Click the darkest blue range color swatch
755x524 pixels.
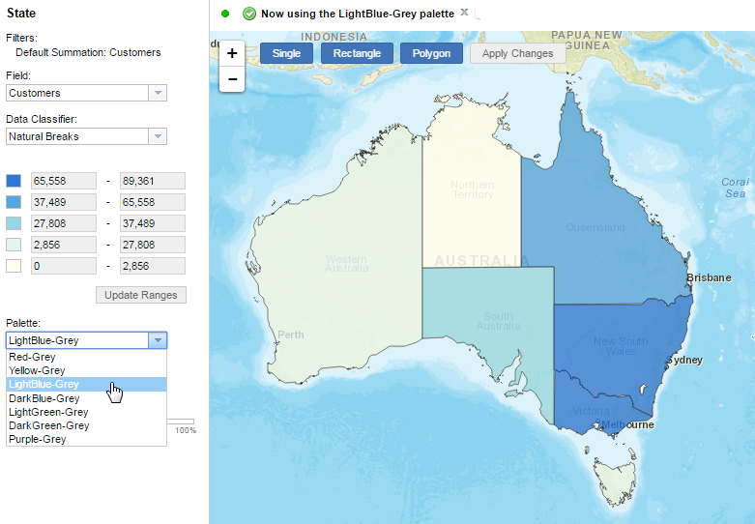[14, 181]
